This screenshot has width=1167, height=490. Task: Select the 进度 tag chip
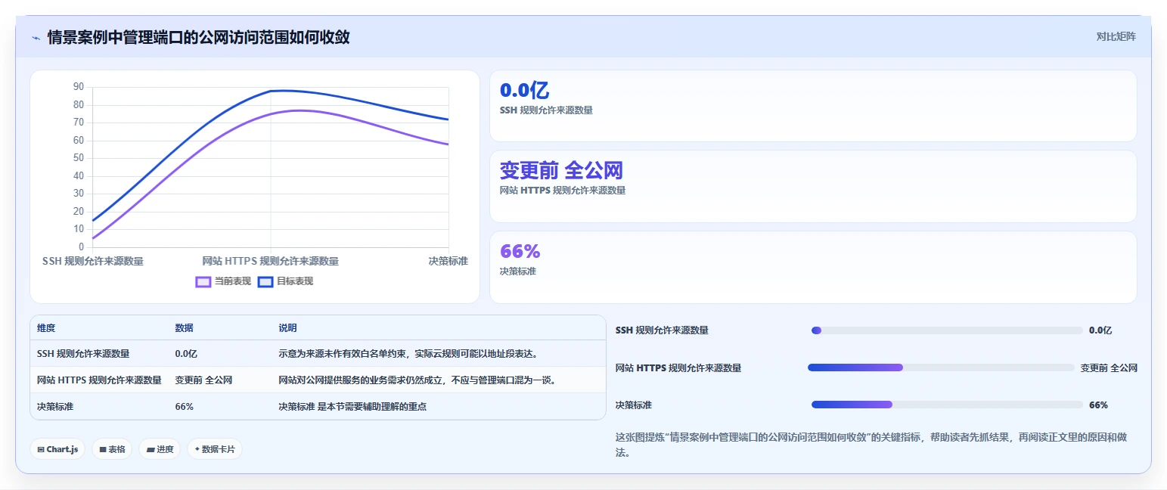pyautogui.click(x=160, y=449)
